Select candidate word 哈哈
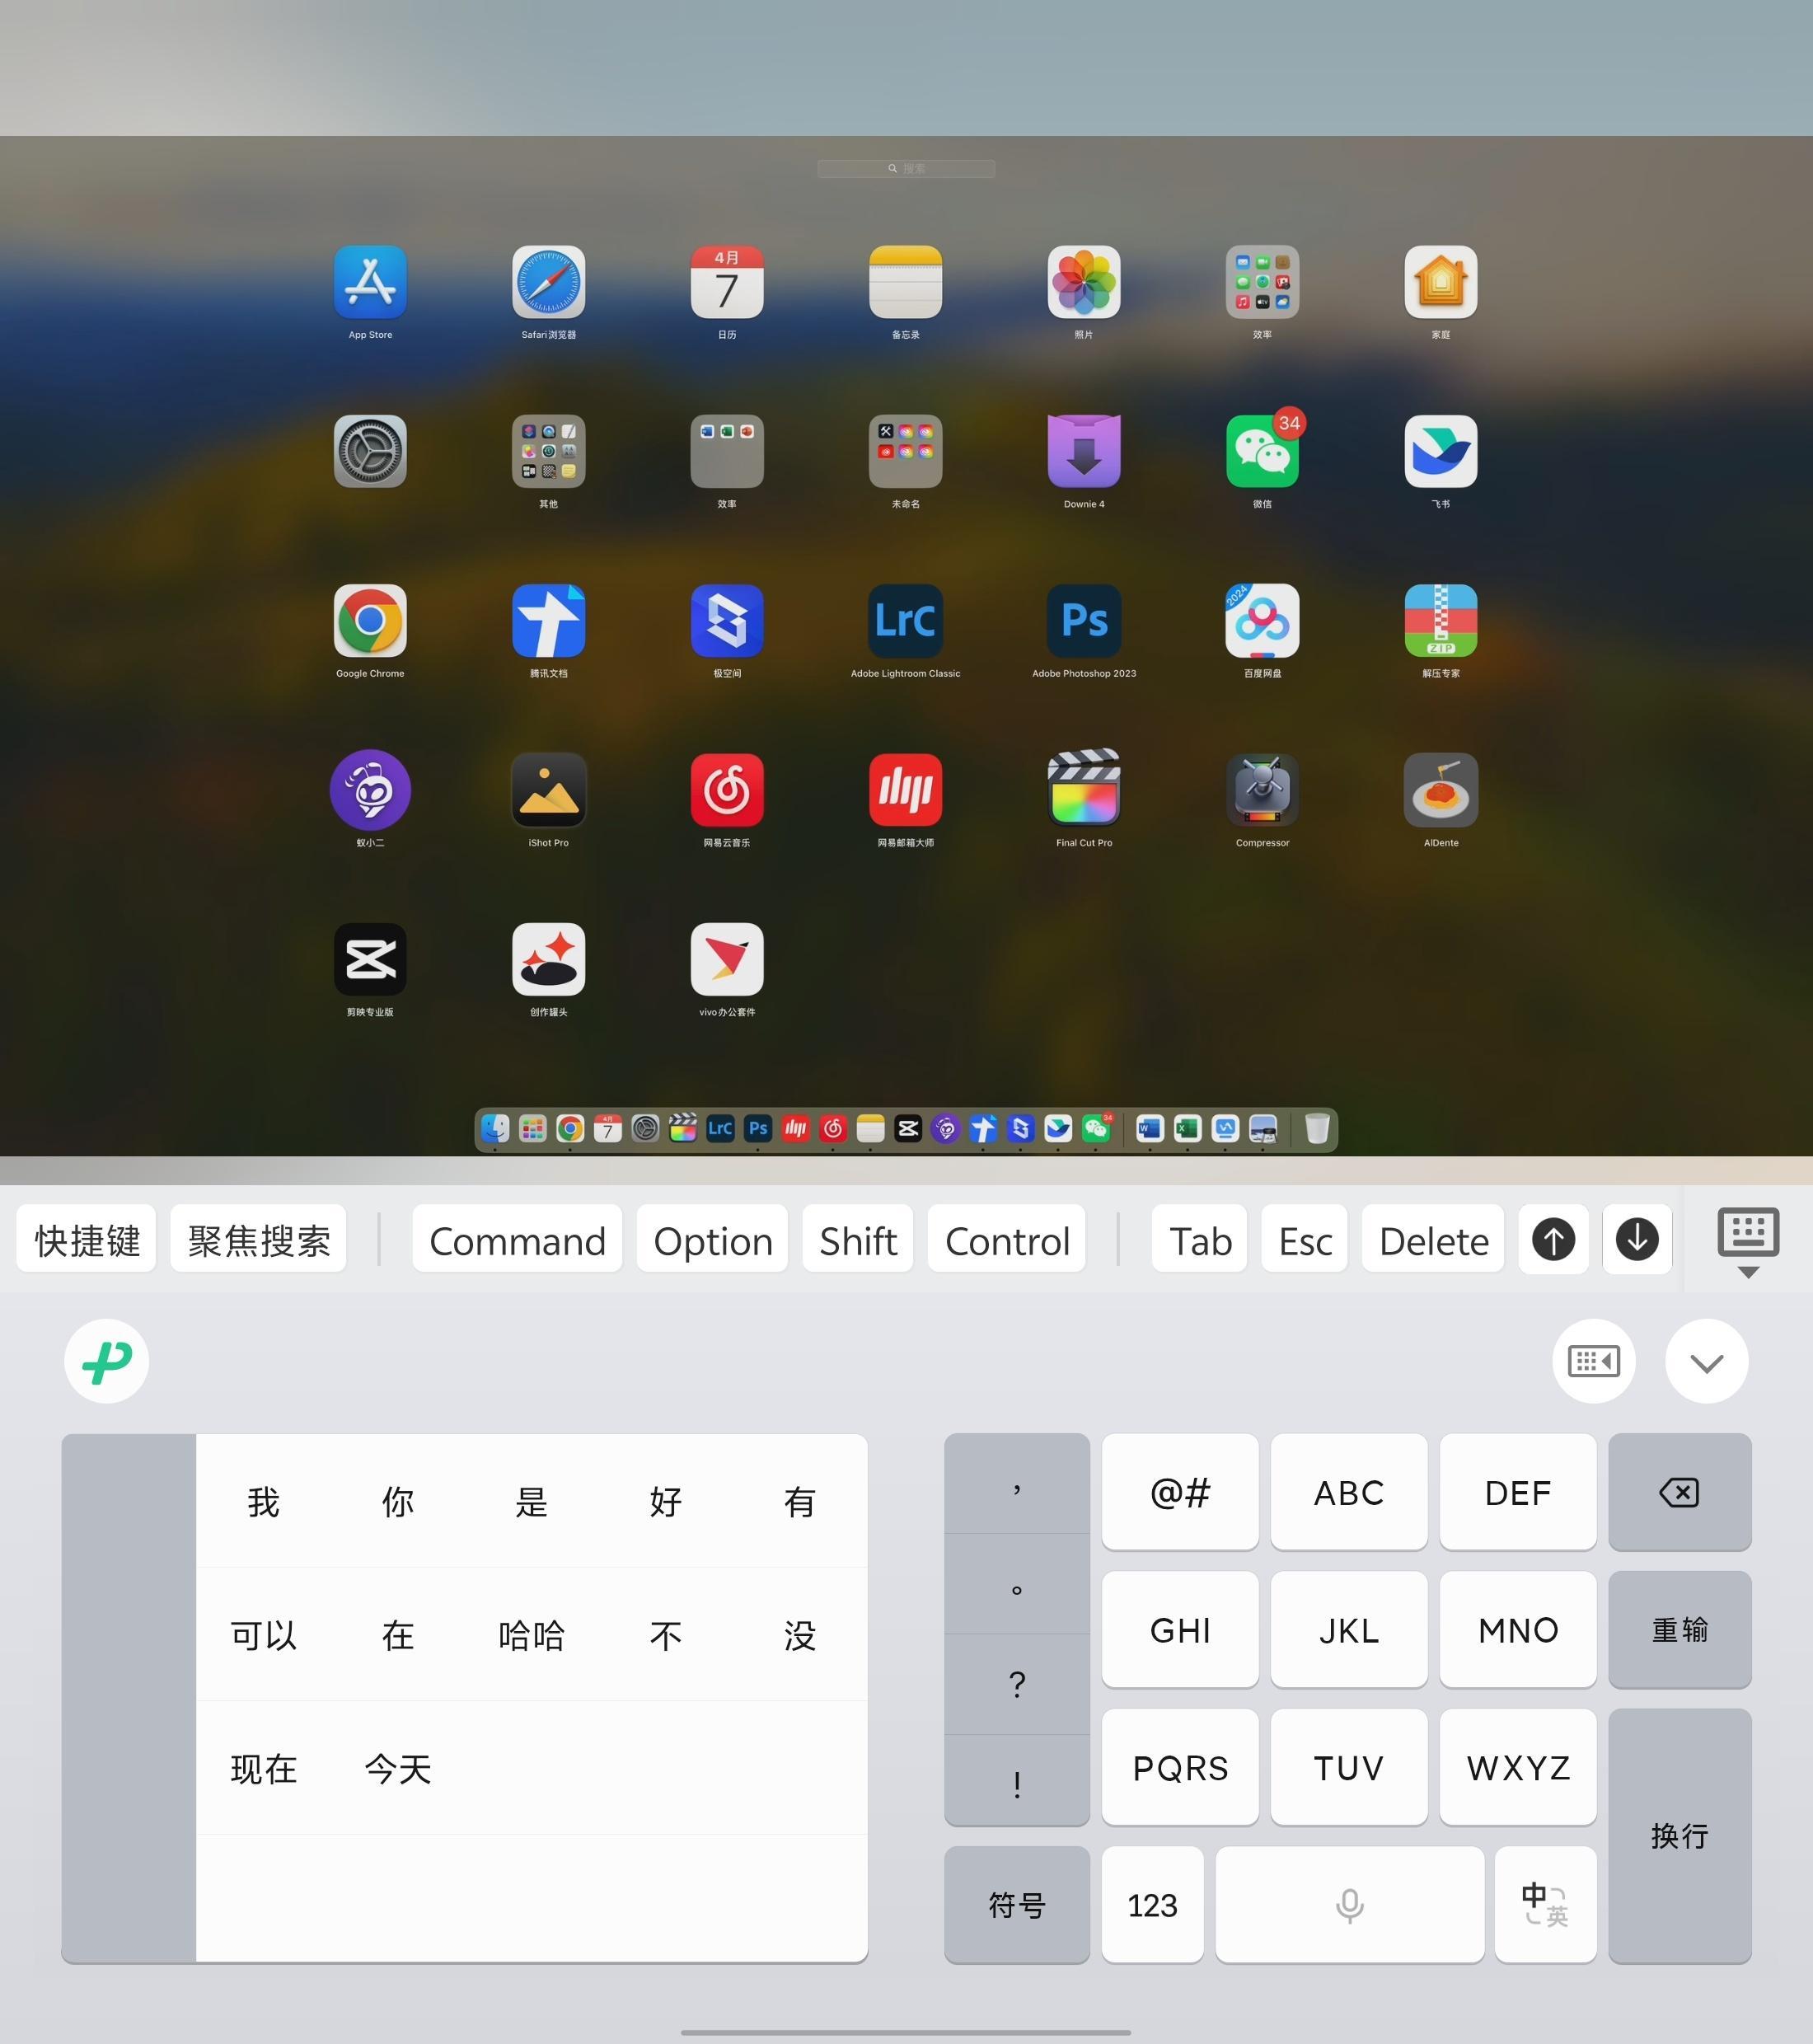The image size is (1813, 2044). pyautogui.click(x=531, y=1635)
